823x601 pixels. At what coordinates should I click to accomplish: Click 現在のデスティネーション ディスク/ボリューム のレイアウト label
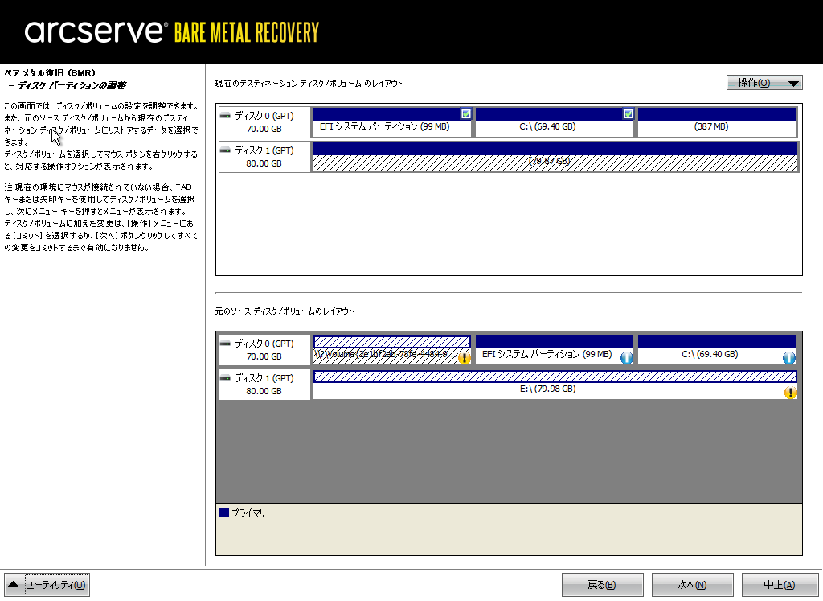pyautogui.click(x=309, y=84)
